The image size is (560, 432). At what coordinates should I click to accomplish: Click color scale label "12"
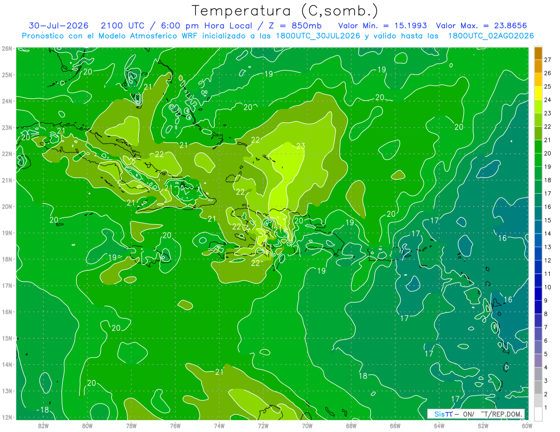pos(547,260)
